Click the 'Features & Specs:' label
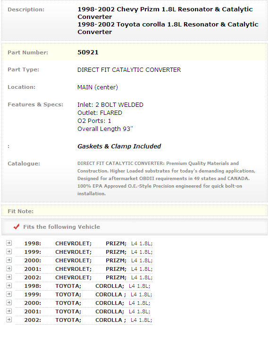The height and width of the screenshot is (354, 269). pyautogui.click(x=35, y=104)
